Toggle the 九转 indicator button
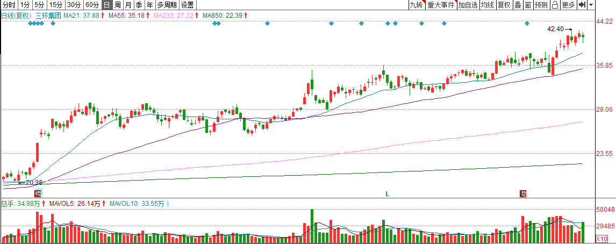 click(416, 5)
